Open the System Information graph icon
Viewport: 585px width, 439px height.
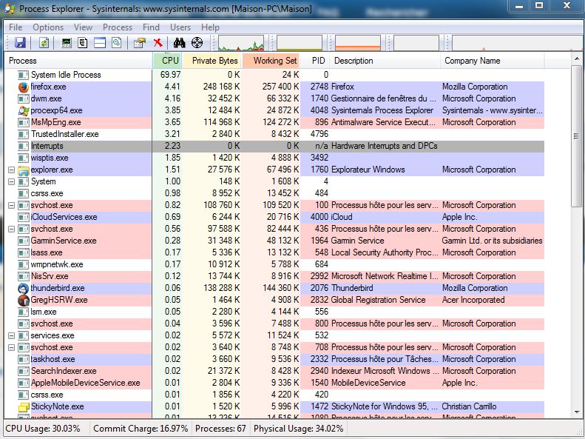[x=67, y=43]
